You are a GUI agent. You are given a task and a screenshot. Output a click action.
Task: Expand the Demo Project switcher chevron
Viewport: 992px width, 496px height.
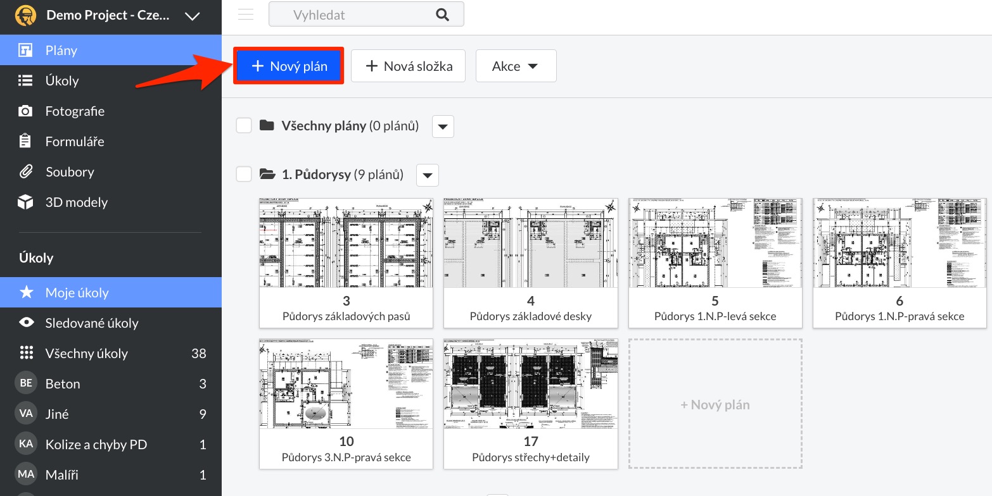192,16
